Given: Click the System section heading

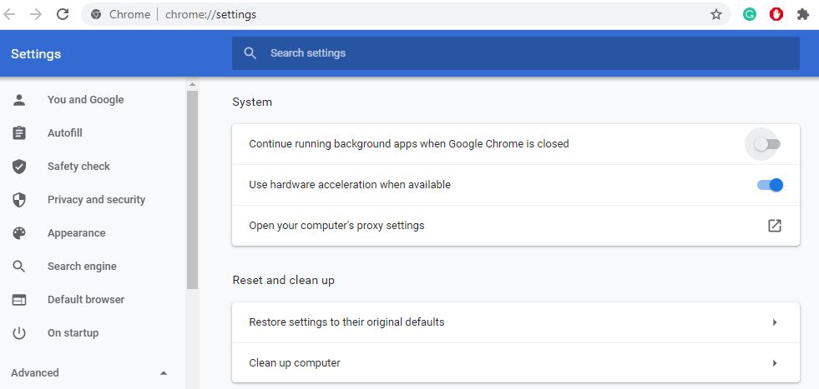Looking at the screenshot, I should click(252, 102).
